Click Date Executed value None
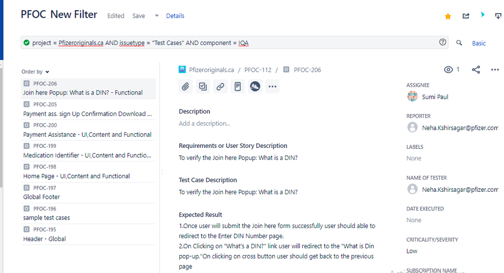 click(x=414, y=220)
